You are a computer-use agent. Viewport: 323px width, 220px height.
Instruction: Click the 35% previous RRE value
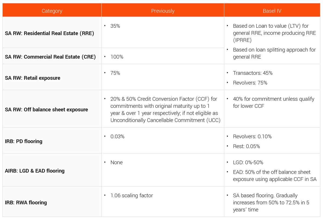(x=115, y=26)
